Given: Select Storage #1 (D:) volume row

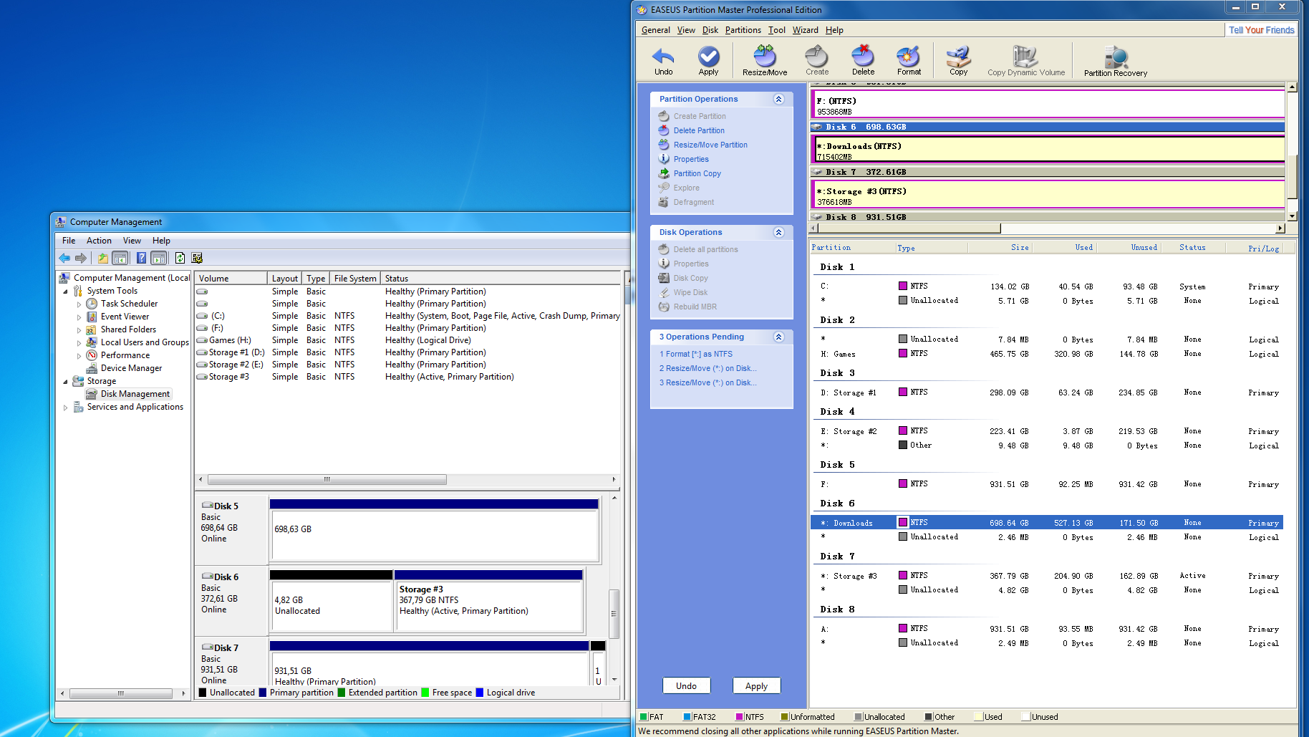Looking at the screenshot, I should point(408,352).
